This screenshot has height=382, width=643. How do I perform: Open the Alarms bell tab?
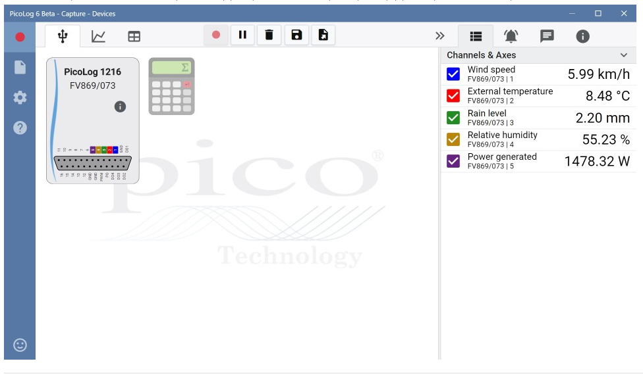click(x=511, y=36)
